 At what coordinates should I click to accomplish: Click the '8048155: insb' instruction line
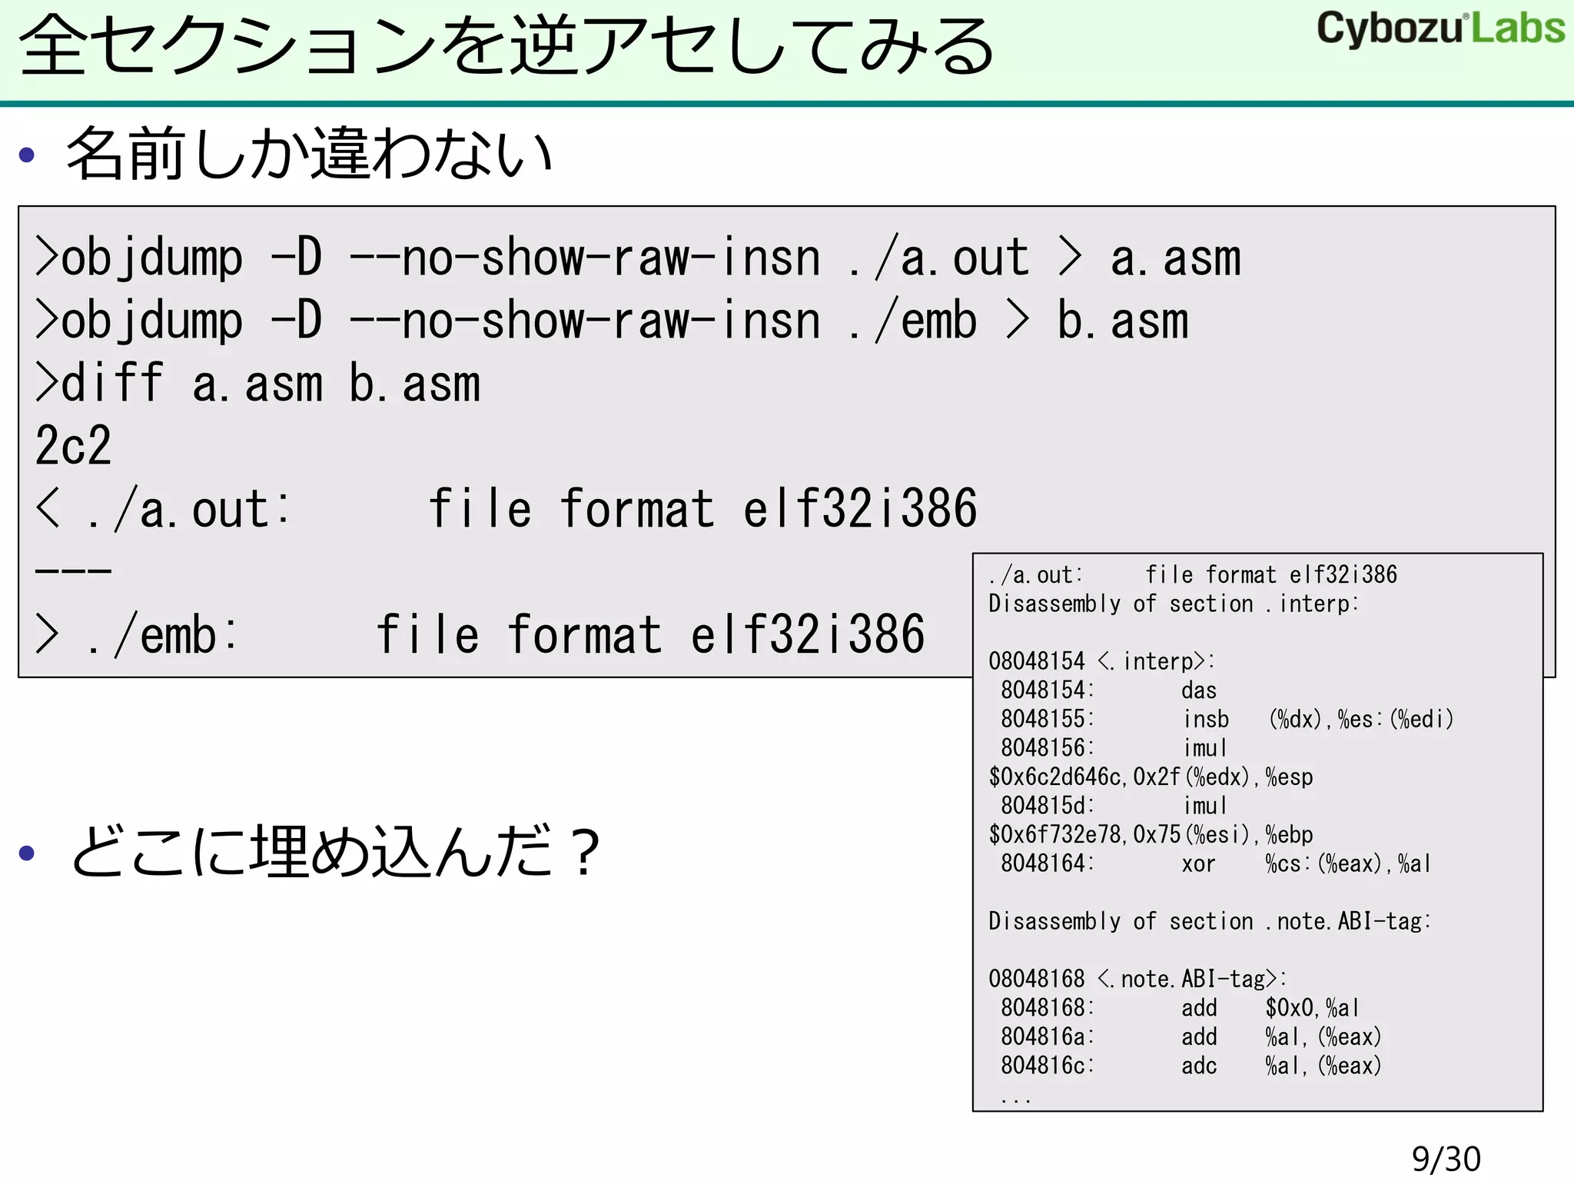tap(1227, 720)
